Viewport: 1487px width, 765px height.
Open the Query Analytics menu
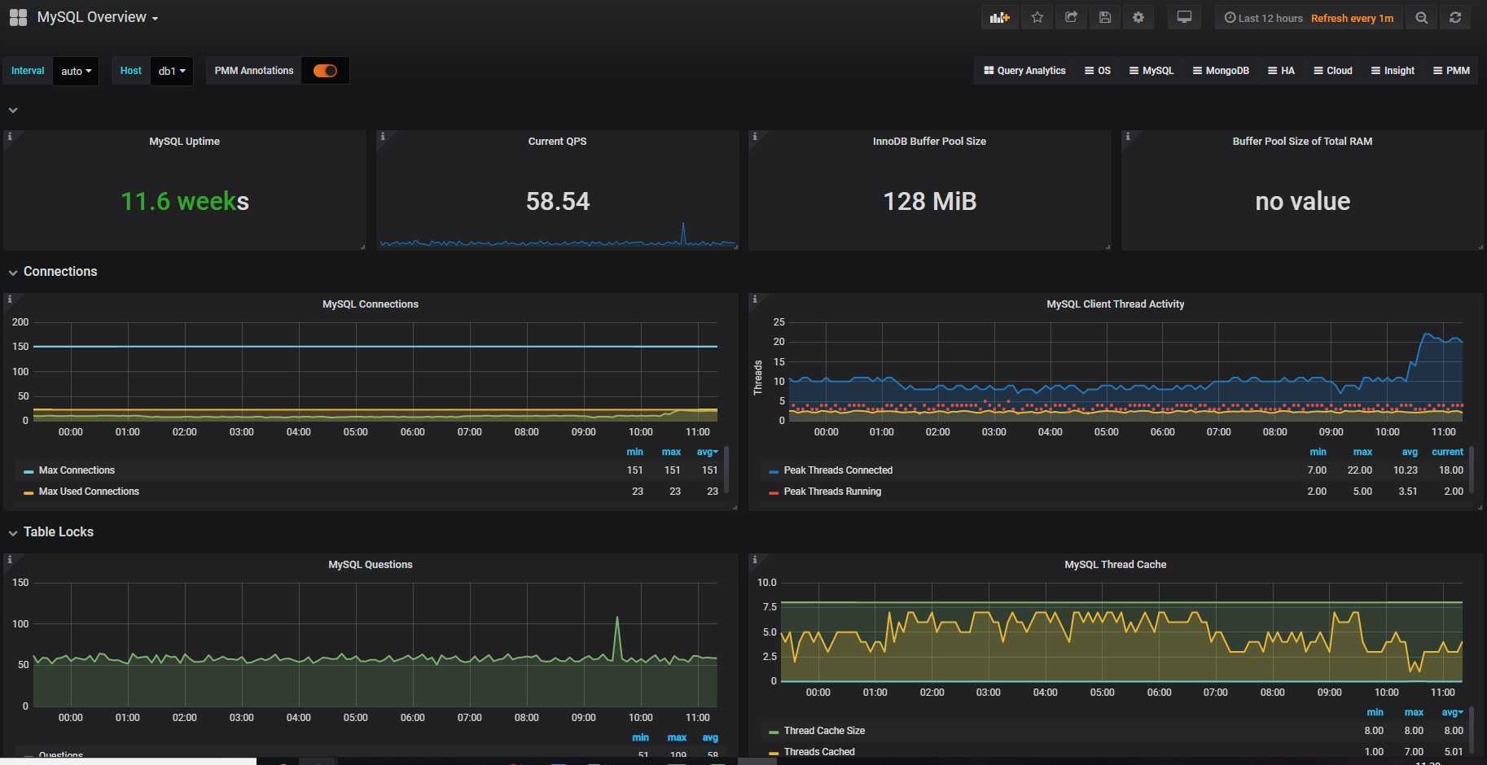(x=1024, y=71)
